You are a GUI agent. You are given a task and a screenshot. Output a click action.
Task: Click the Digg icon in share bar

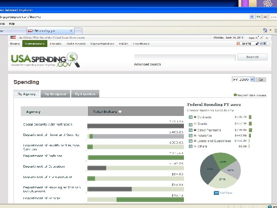(x=261, y=44)
